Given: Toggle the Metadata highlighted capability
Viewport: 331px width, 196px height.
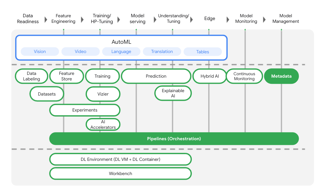Looking at the screenshot, I should coord(281,76).
